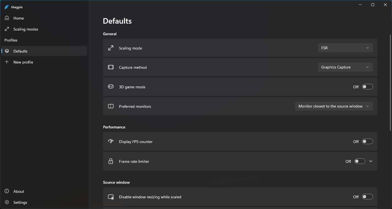Click the Disable window resizing icon
The height and width of the screenshot is (209, 392).
tap(111, 197)
